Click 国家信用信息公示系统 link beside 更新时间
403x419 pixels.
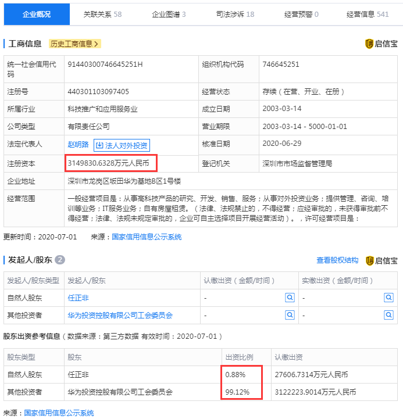(x=147, y=237)
